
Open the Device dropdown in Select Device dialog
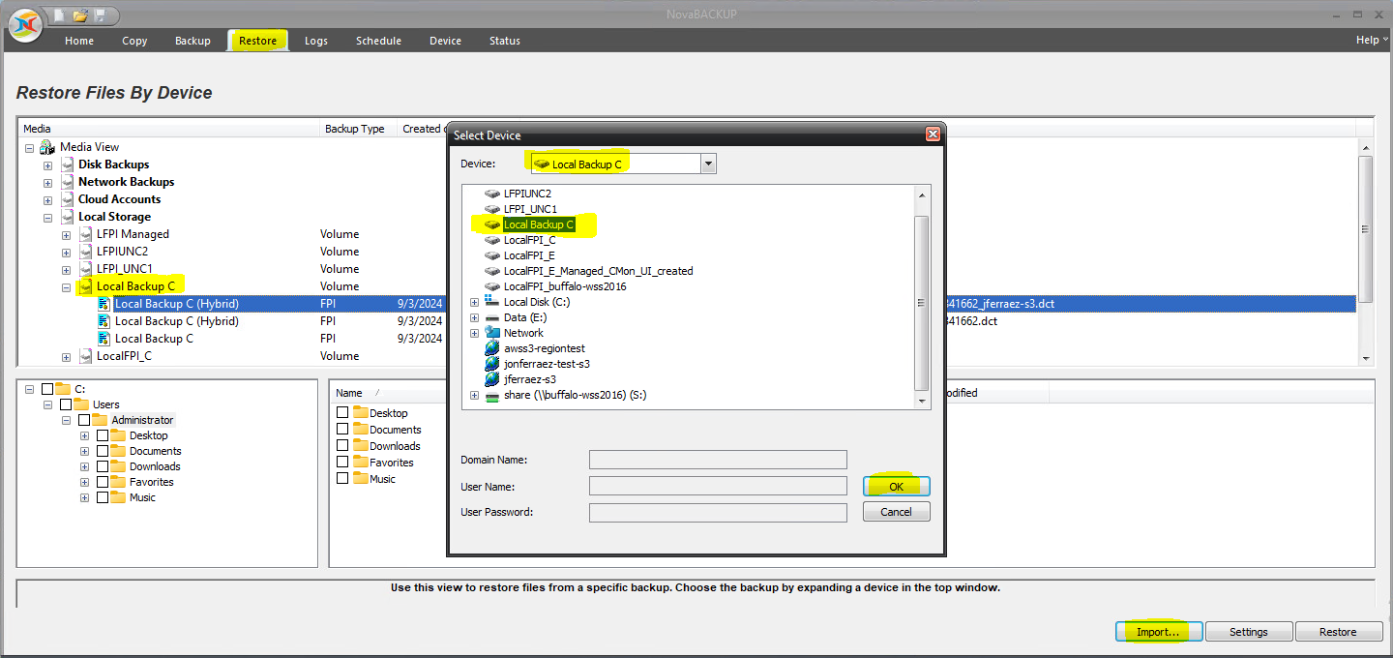709,164
